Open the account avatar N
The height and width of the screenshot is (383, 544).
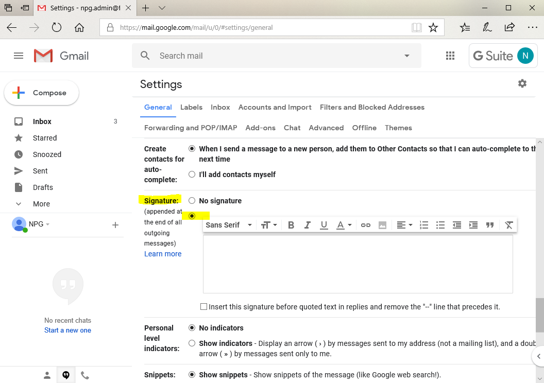(x=525, y=56)
